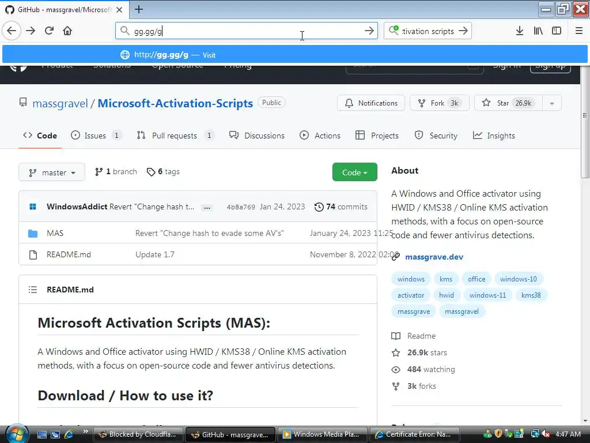Expand the commit message ellipsis button
Viewport: 590px width, 443px height.
207,208
